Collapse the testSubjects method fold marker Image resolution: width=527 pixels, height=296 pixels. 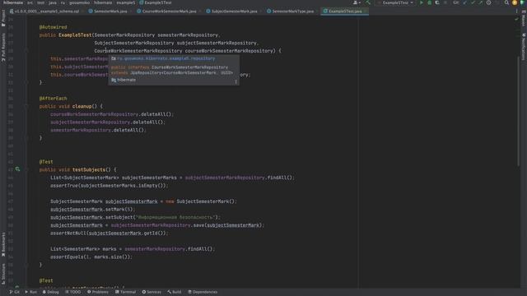[x=26, y=169]
